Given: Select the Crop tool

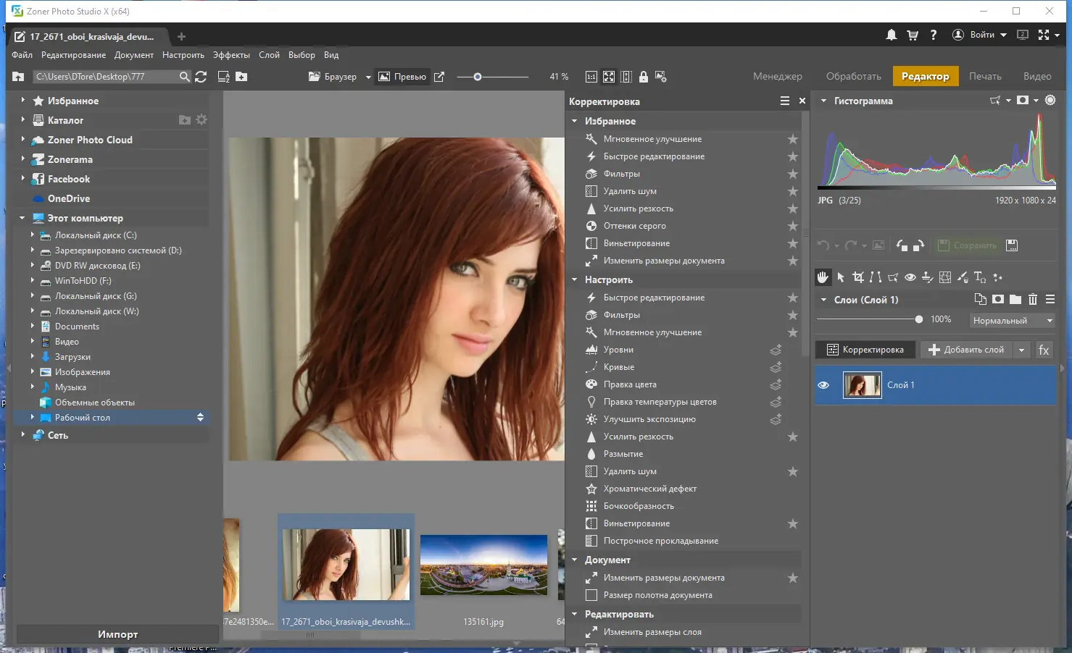Looking at the screenshot, I should pyautogui.click(x=858, y=277).
